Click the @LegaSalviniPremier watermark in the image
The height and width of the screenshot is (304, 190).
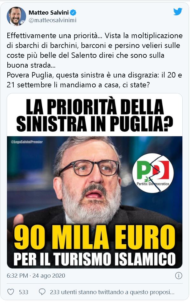click(27, 142)
